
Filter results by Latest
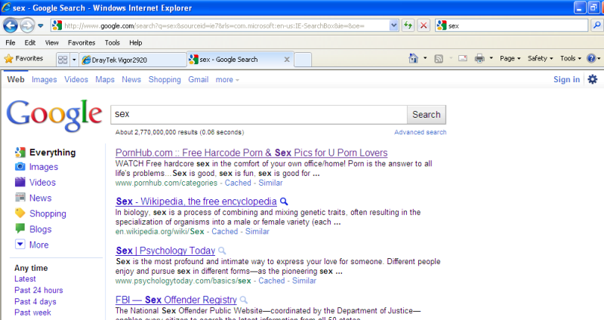point(25,278)
